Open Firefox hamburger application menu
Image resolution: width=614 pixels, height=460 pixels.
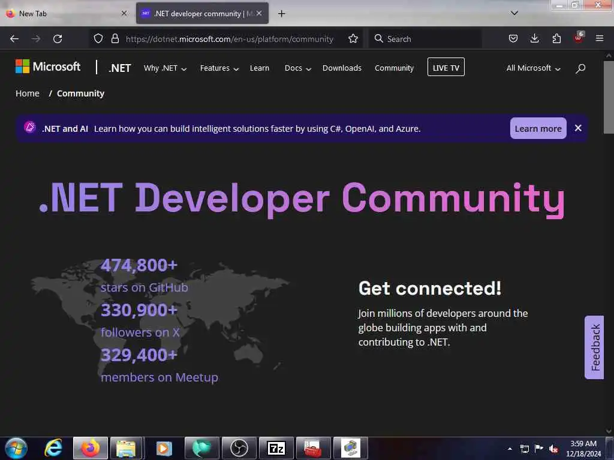[x=600, y=39]
